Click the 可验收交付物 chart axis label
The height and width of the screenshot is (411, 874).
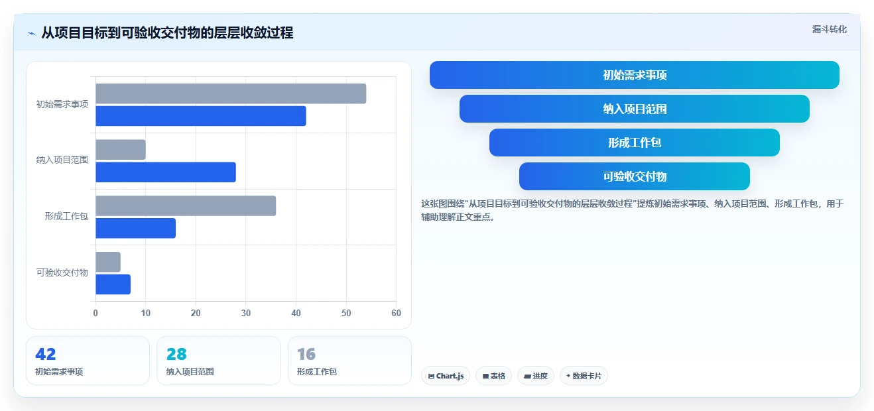click(62, 272)
